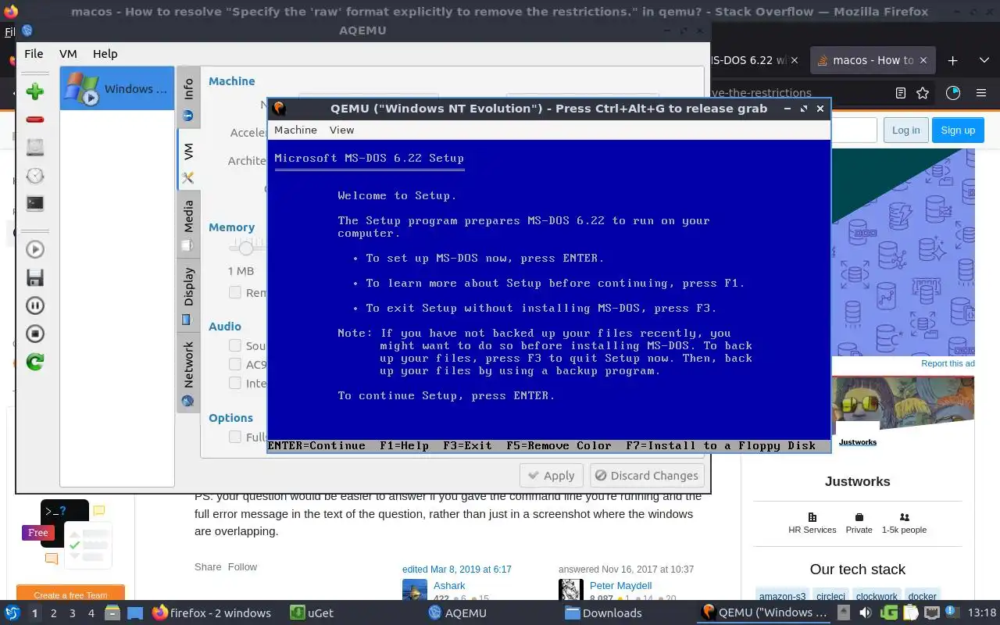The width and height of the screenshot is (1000, 625).
Task: Click the clock icon in AQEMU toolbar
Action: click(34, 175)
